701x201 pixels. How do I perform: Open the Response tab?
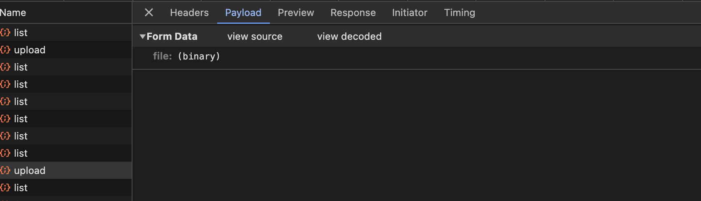point(353,13)
